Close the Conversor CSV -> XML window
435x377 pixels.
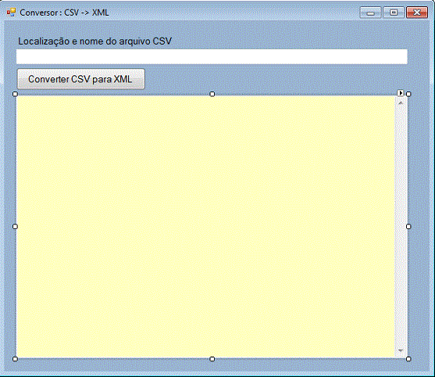(417, 13)
